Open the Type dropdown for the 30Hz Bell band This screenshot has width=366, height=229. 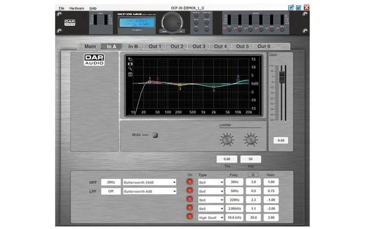(211, 182)
